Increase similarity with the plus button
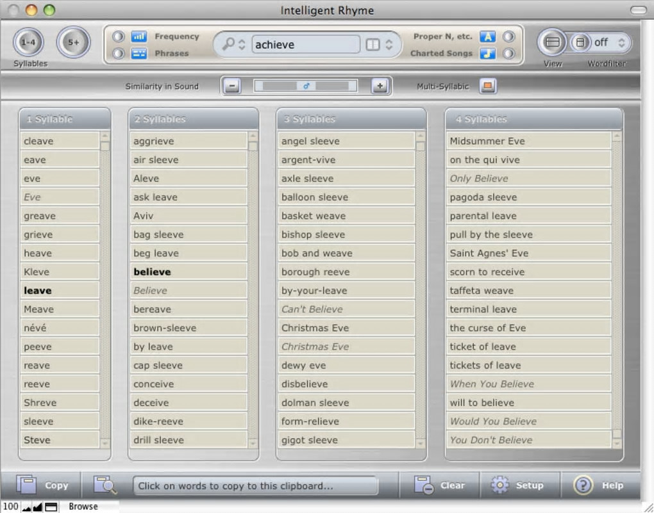This screenshot has height=513, width=654. point(380,86)
